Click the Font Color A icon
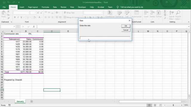 click(39, 17)
